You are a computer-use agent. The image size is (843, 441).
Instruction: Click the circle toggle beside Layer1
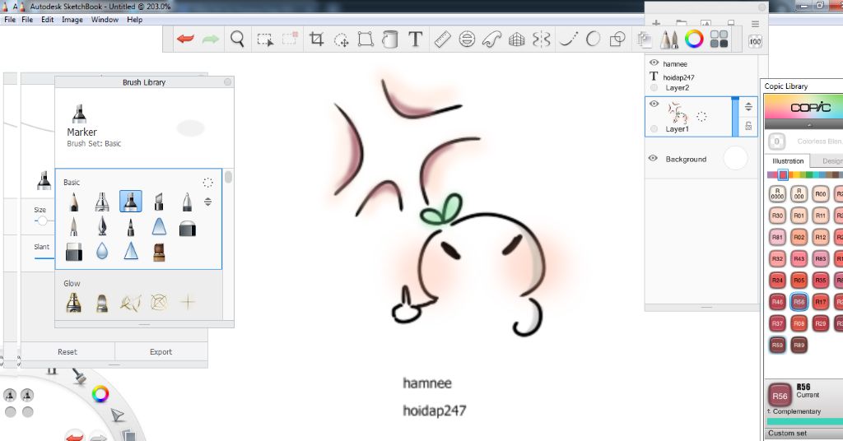[654, 129]
